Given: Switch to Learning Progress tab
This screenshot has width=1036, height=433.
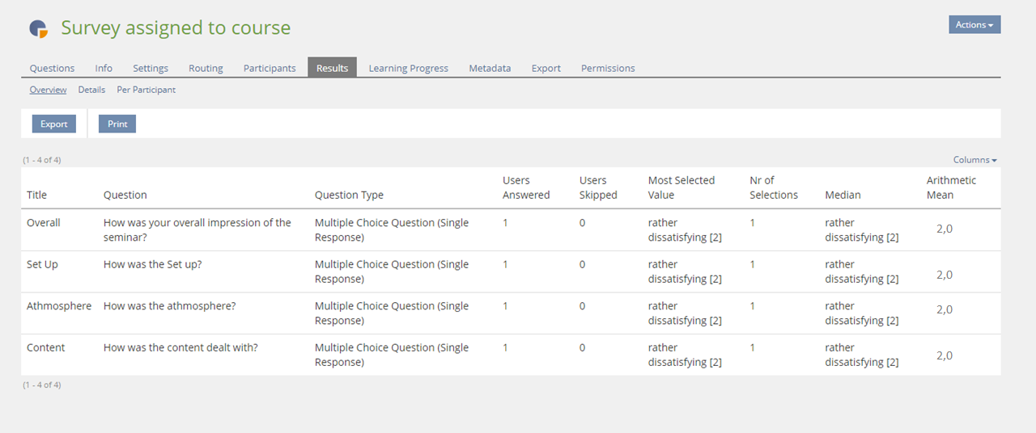Looking at the screenshot, I should coord(408,69).
